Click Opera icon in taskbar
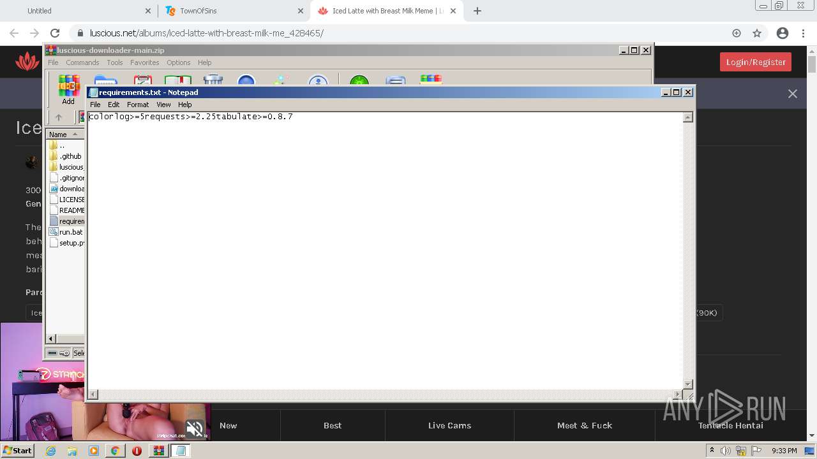The width and height of the screenshot is (817, 459). pos(137,451)
